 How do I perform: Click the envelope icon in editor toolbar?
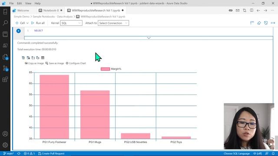238,10
